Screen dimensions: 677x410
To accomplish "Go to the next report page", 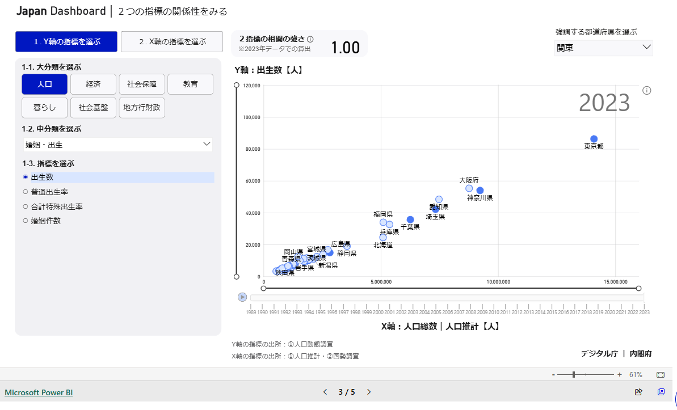I will 369,392.
